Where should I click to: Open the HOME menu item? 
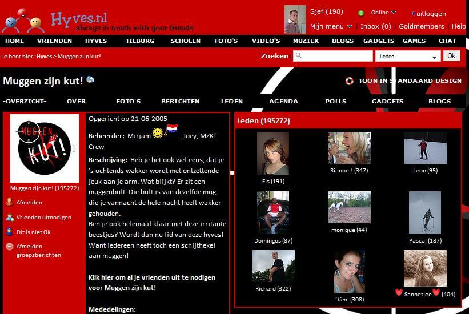(x=14, y=41)
